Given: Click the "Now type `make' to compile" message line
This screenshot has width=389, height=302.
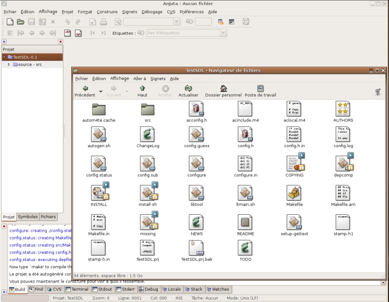Looking at the screenshot, I should point(41,267).
